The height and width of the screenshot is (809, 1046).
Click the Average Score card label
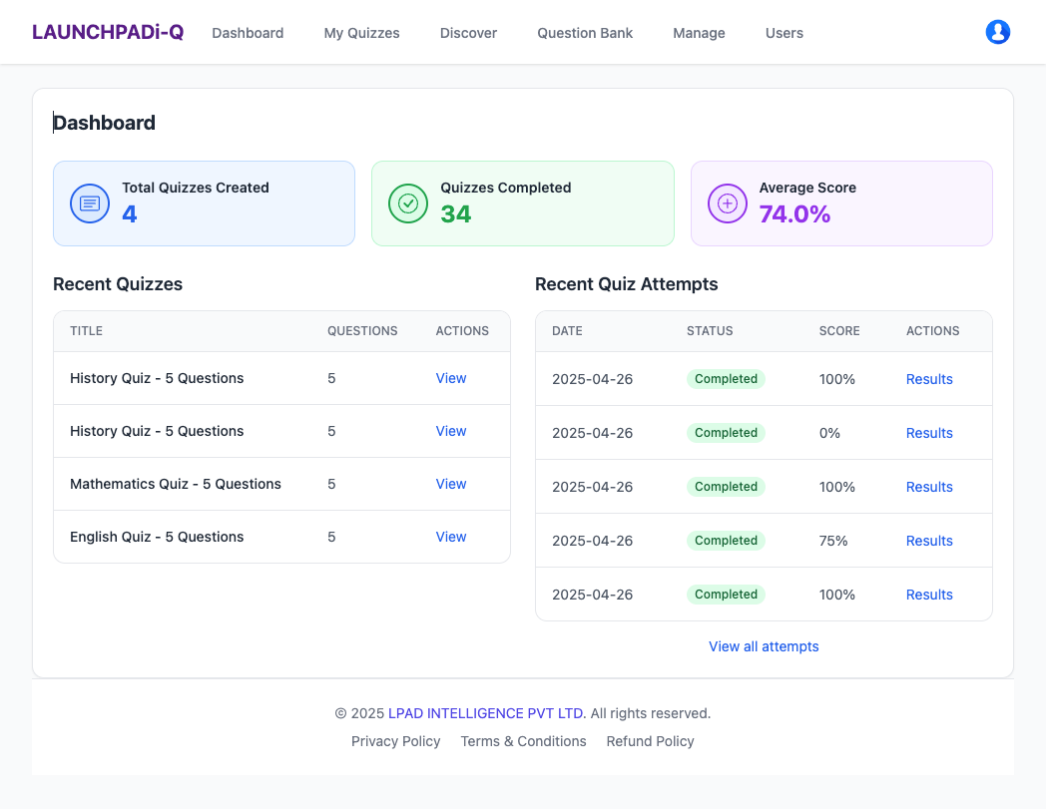click(807, 188)
